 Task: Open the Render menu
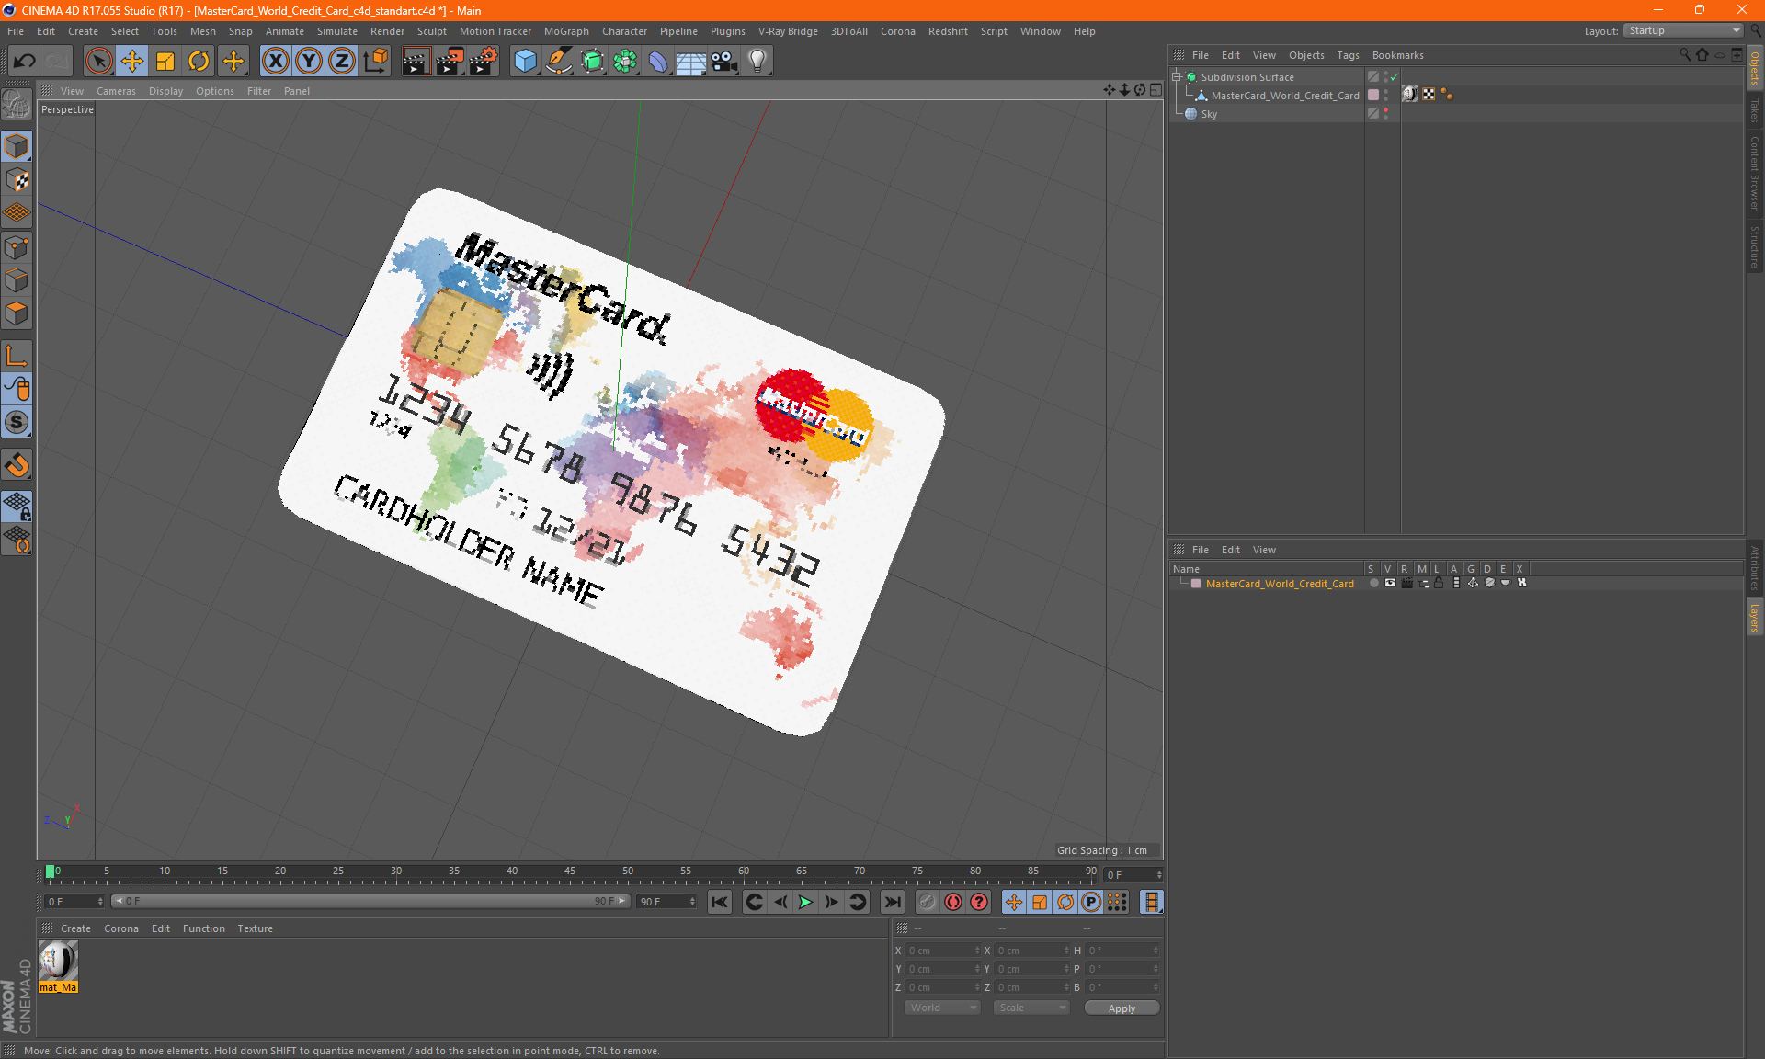387,31
